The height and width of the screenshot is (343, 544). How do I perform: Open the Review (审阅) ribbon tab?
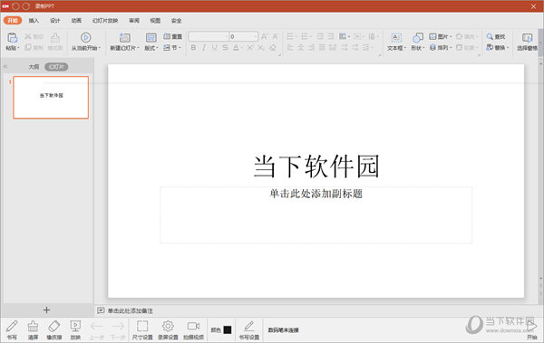134,21
